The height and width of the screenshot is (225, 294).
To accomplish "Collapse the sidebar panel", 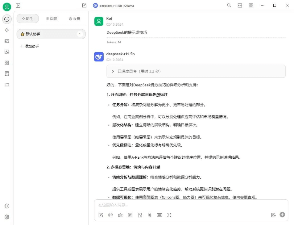I will click(x=18, y=6).
